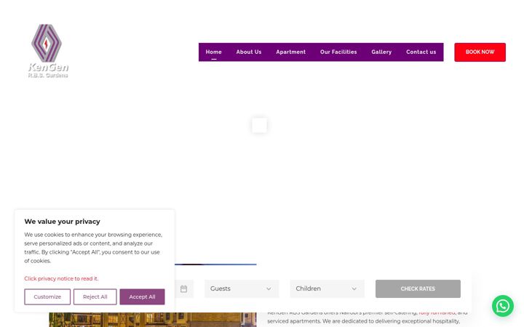The width and height of the screenshot is (524, 327).
Task: Follow the 'fully furnished' red link
Action: pos(437,313)
